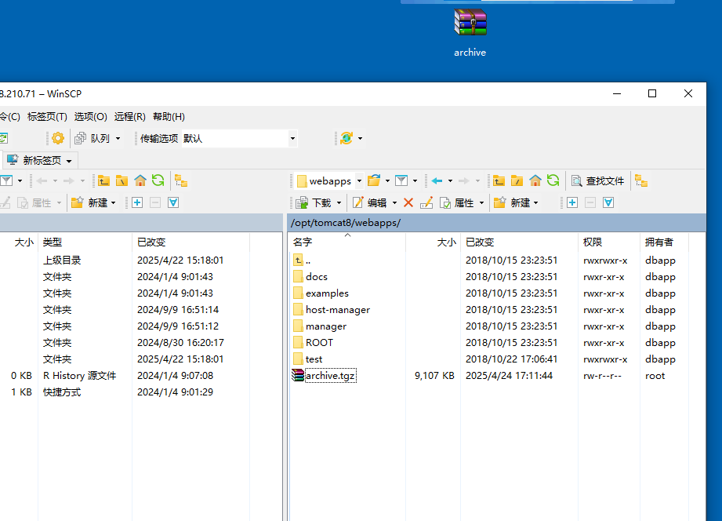Navigate to parent directory in remote panel
Image resolution: width=722 pixels, height=521 pixels.
pos(499,180)
